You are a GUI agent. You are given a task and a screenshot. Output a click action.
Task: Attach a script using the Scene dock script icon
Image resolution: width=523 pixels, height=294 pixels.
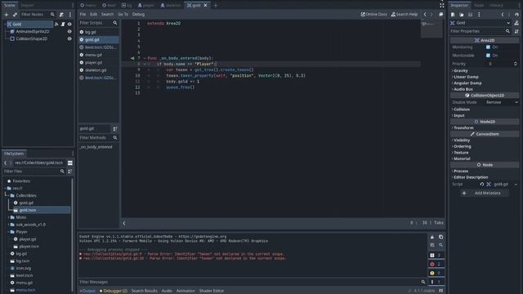62,15
